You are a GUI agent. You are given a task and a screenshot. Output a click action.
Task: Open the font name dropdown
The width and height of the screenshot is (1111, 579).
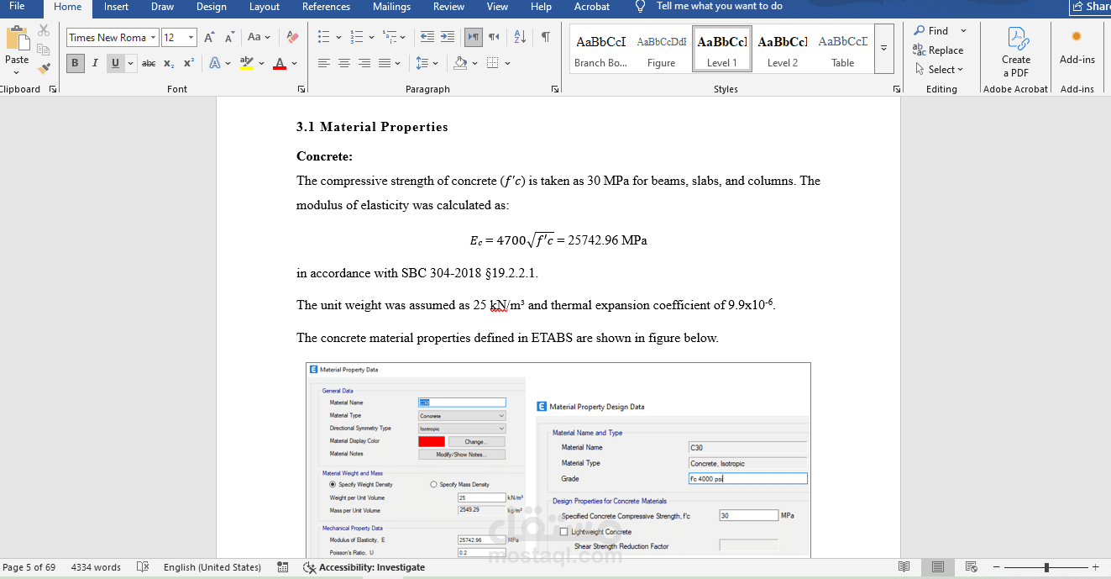click(154, 38)
